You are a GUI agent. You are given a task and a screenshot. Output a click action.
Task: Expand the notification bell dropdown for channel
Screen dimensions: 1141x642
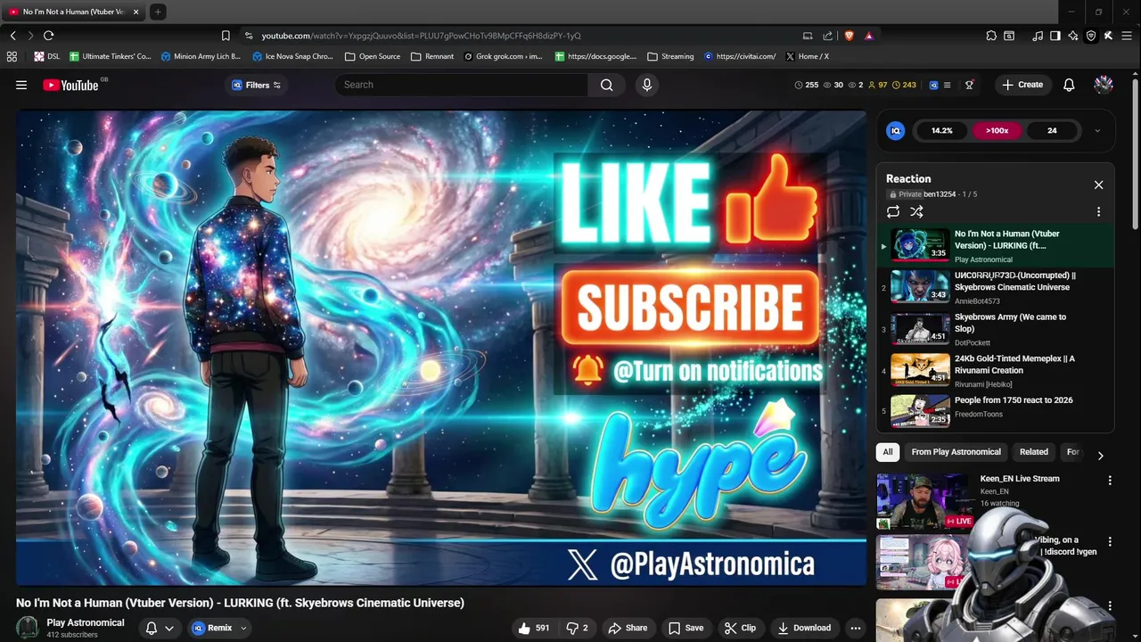(168, 628)
